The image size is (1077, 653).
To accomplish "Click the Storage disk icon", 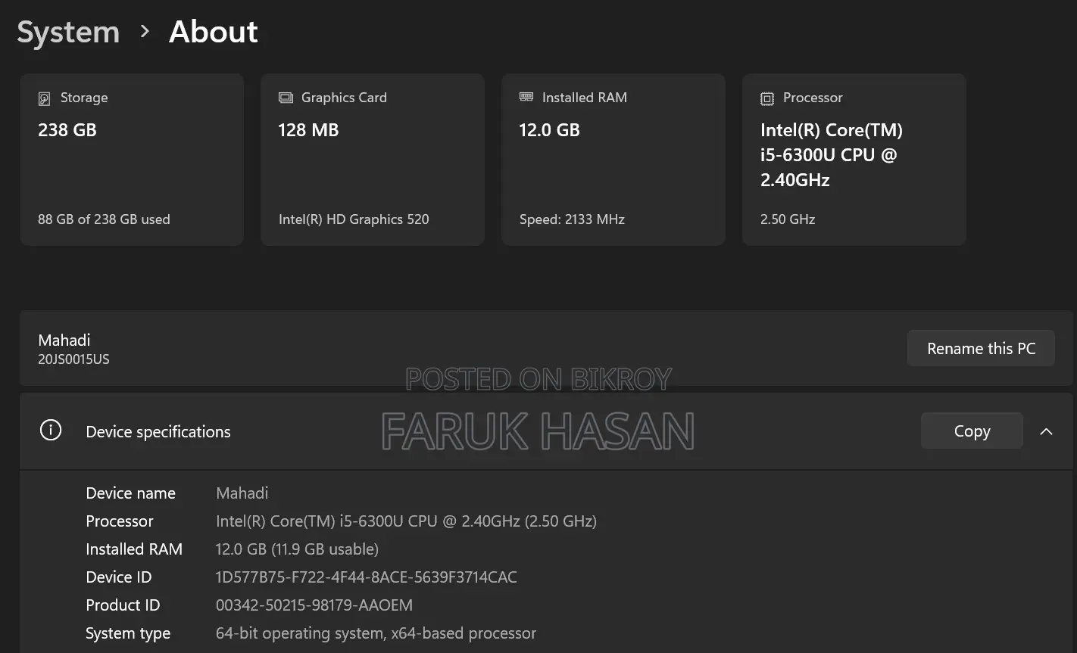I will click(x=45, y=98).
